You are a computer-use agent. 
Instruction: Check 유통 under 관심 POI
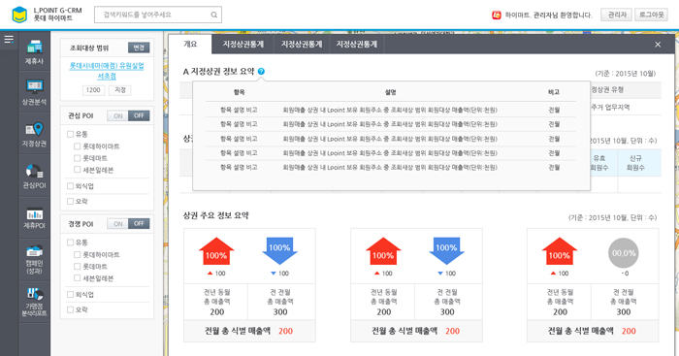[x=70, y=134]
